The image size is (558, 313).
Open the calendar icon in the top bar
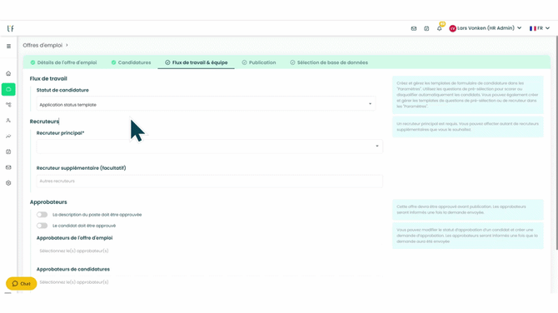tap(426, 28)
